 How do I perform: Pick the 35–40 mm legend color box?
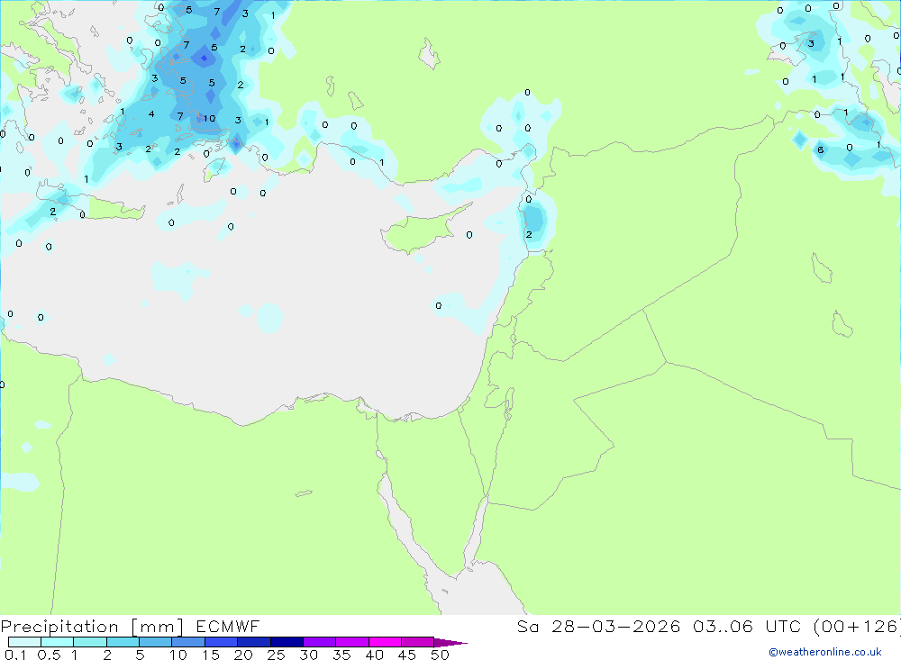(x=352, y=642)
